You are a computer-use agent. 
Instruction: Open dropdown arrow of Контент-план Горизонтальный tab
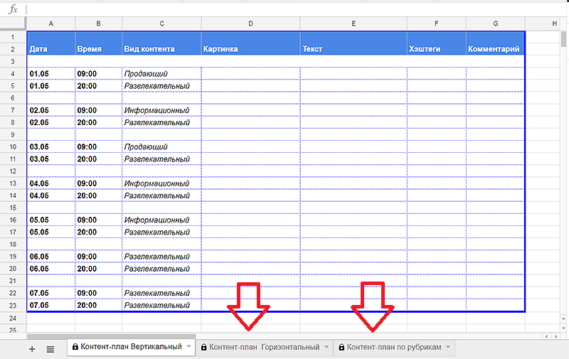tap(326, 347)
